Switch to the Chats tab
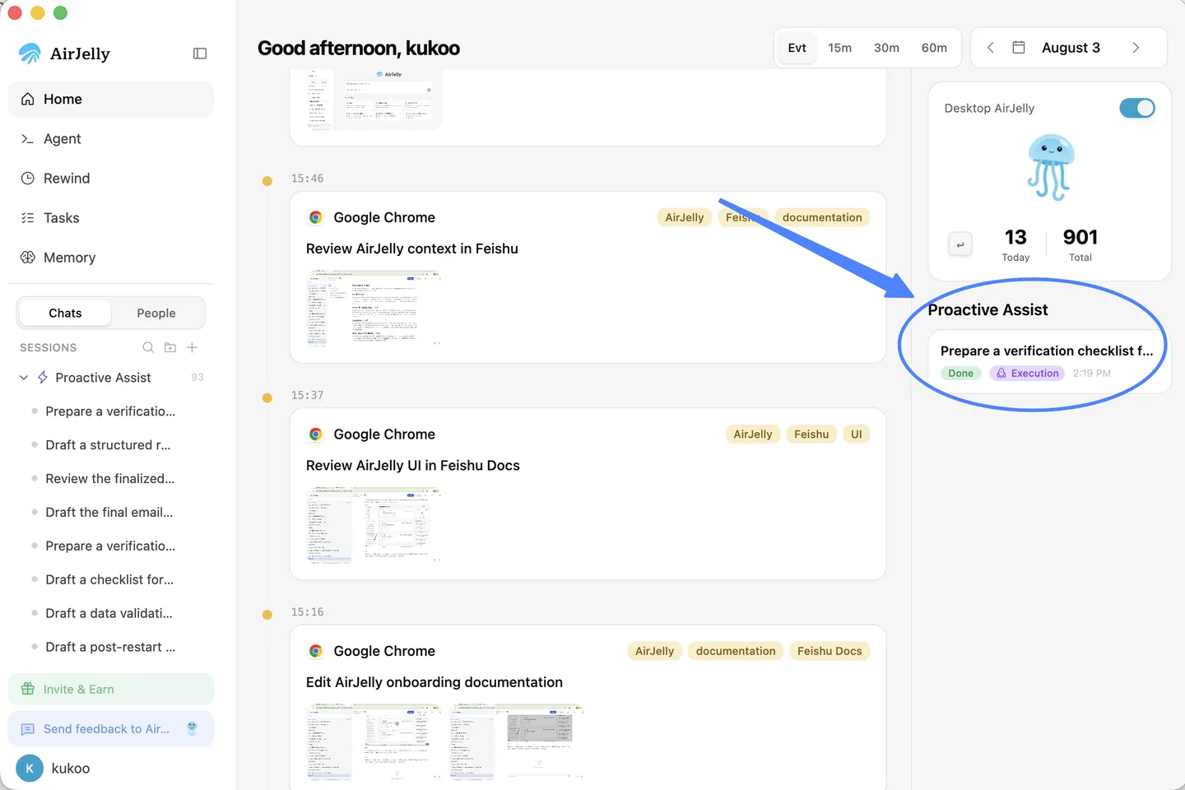This screenshot has width=1185, height=790. point(65,313)
